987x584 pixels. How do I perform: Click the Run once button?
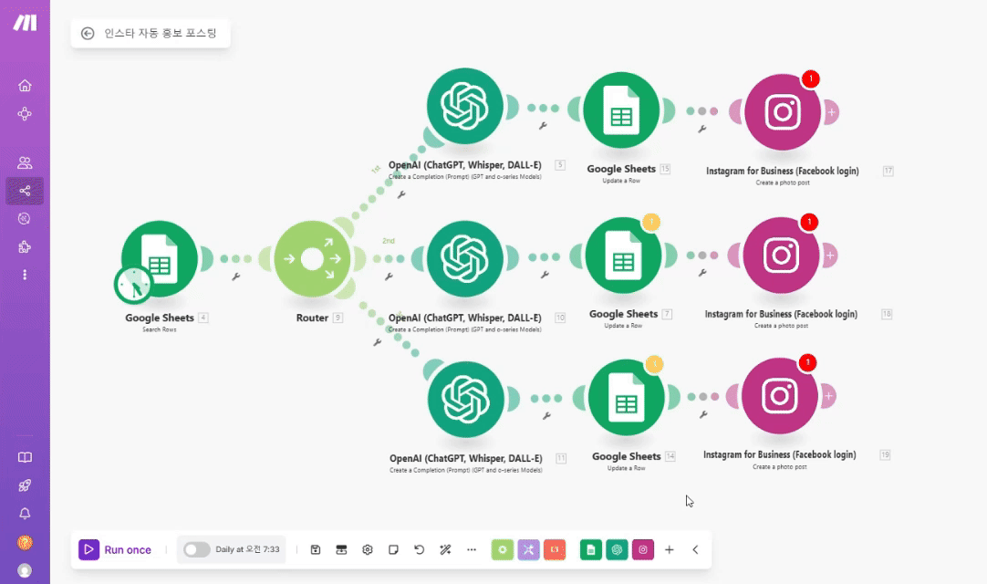pos(116,549)
